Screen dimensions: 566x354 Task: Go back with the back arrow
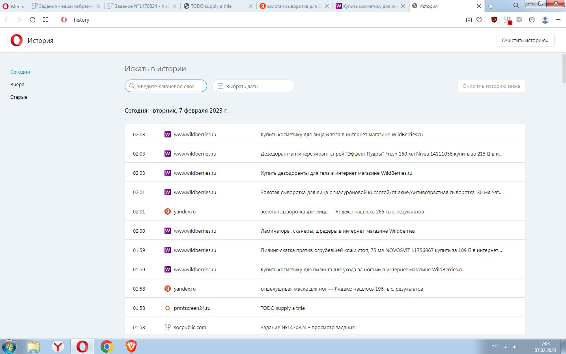(6, 20)
